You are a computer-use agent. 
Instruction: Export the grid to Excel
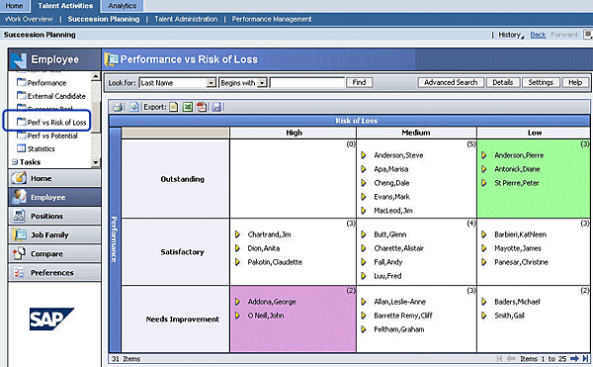point(188,107)
